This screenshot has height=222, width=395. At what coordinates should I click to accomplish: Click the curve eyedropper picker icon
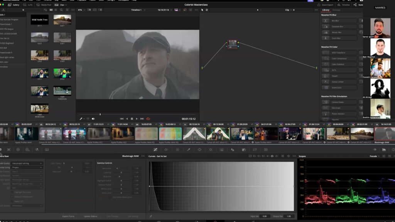(151, 216)
